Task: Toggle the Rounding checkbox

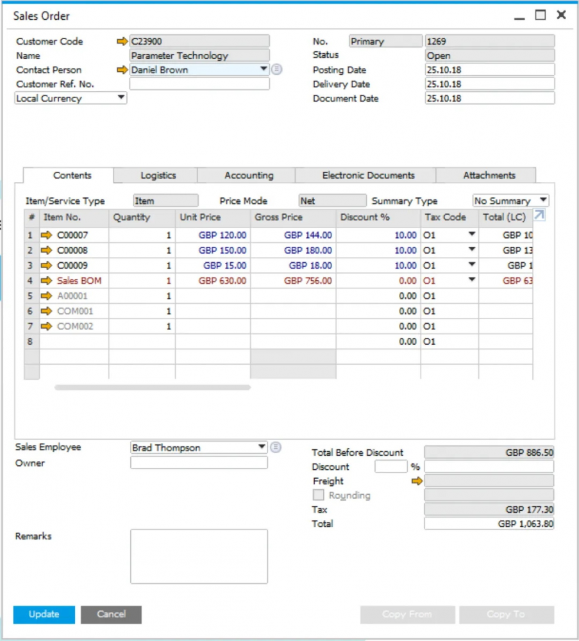Action: [x=318, y=495]
